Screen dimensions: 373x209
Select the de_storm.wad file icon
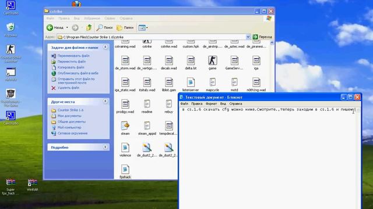click(x=125, y=61)
